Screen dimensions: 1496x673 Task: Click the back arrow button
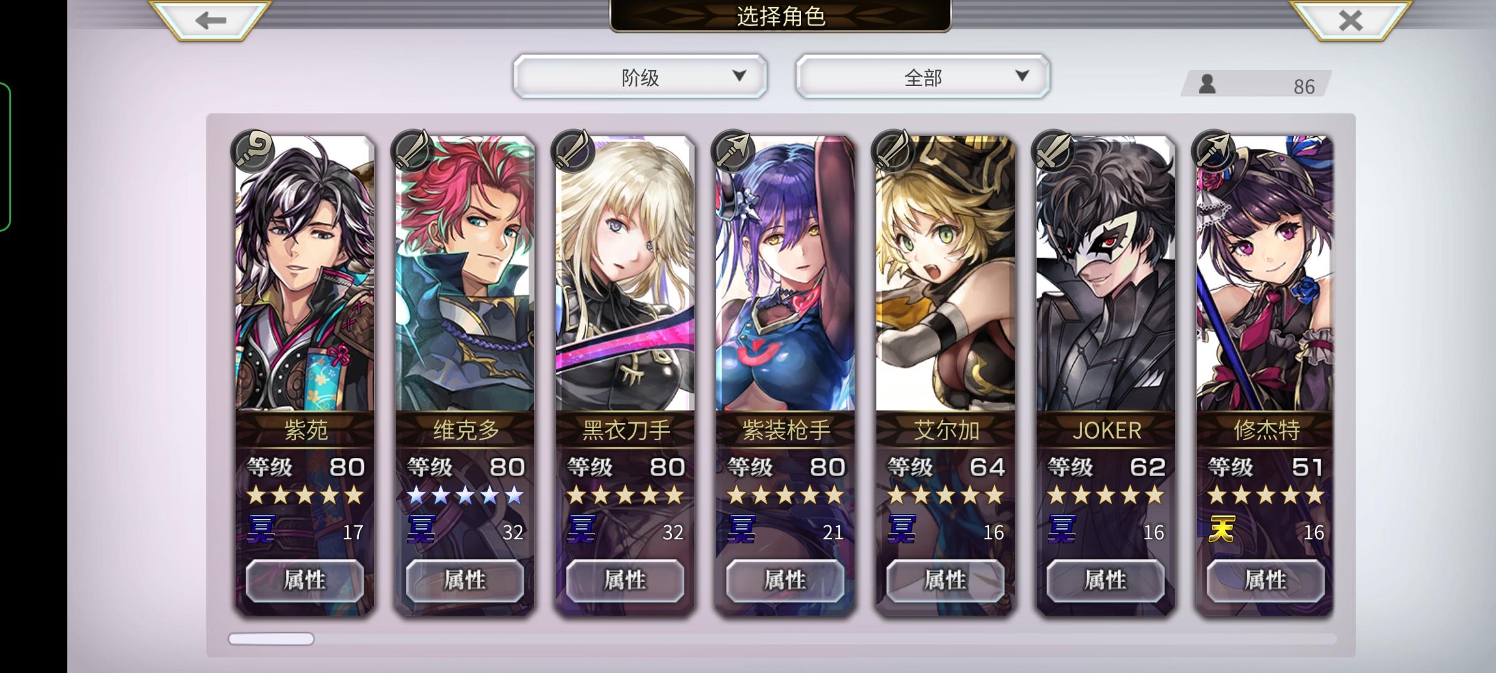(210, 20)
